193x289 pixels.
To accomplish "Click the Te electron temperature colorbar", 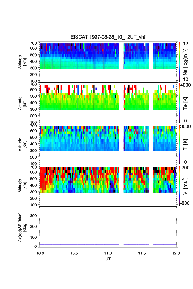I will coord(179,103).
